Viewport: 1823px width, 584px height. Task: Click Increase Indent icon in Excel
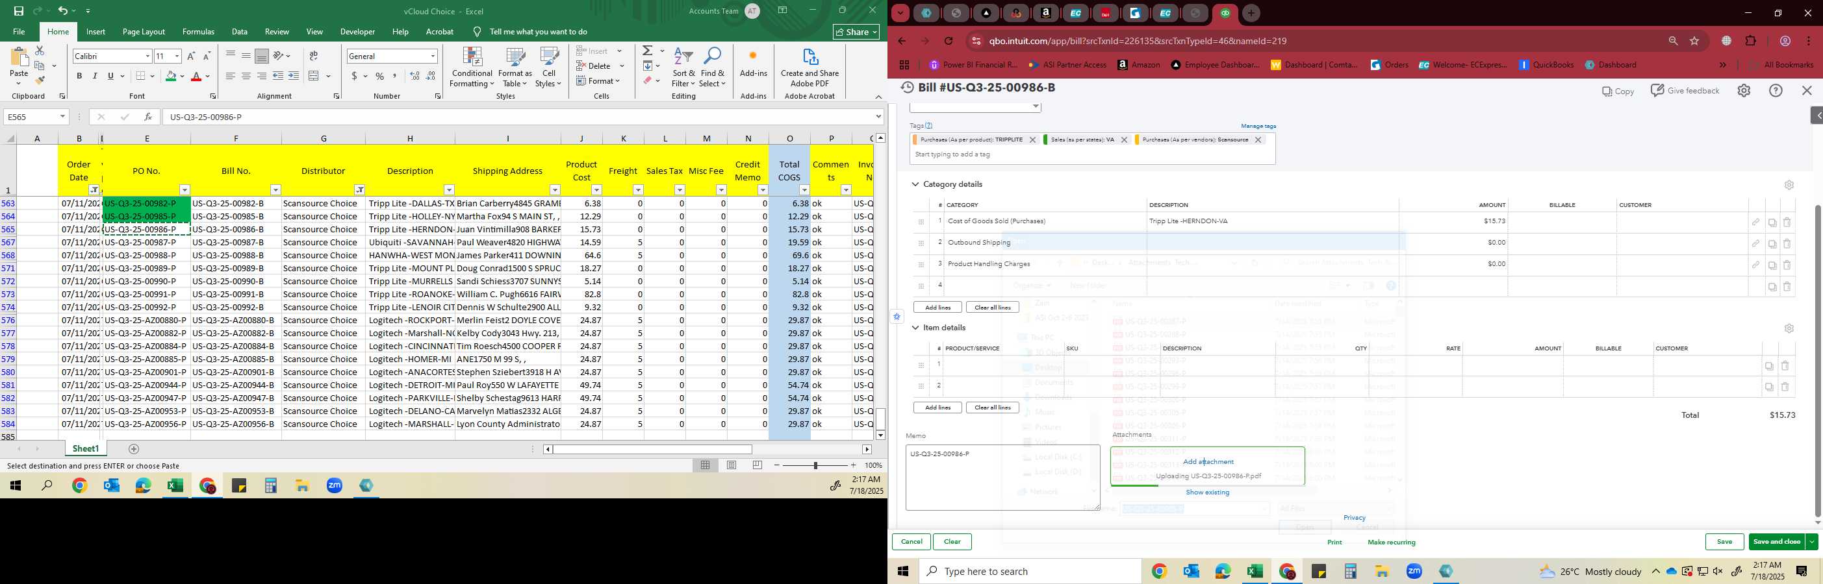pos(294,77)
